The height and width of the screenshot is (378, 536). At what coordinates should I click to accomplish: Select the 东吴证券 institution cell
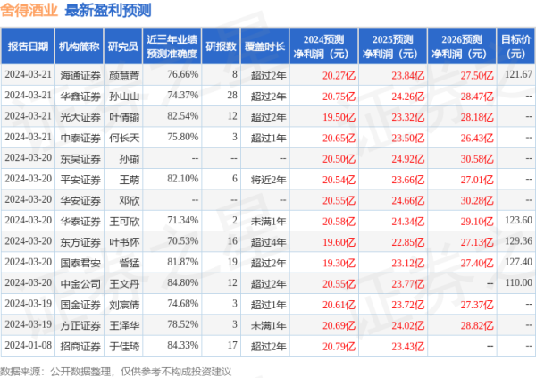tap(80, 159)
